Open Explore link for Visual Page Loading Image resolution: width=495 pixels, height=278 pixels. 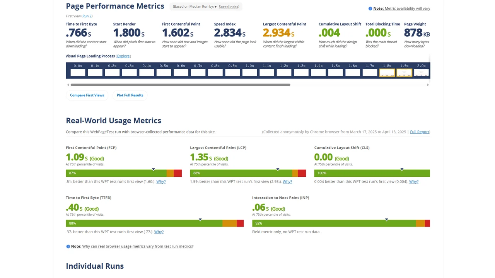click(123, 56)
